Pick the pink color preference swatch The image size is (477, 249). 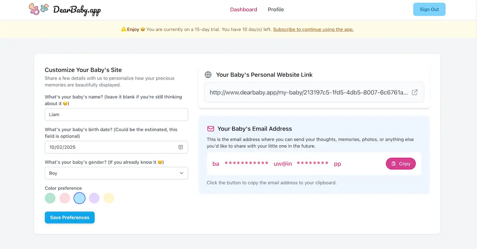coord(65,198)
